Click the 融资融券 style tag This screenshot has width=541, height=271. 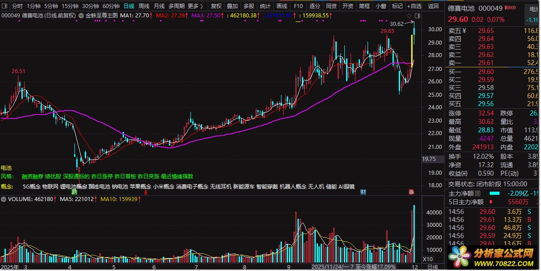(x=32, y=177)
